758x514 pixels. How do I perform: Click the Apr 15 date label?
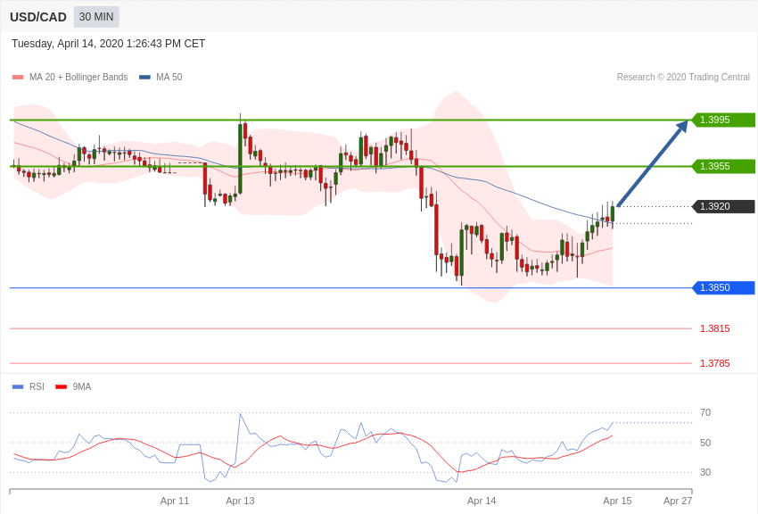(x=617, y=501)
